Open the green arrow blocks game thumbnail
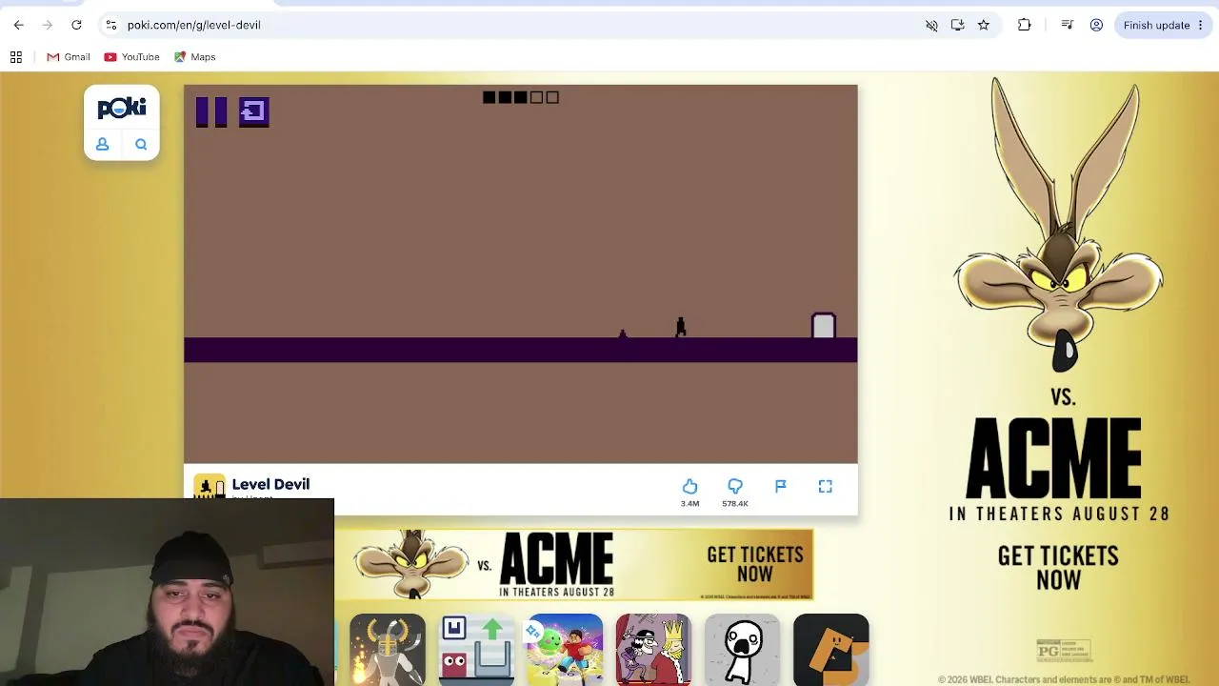This screenshot has width=1219, height=686. click(476, 650)
